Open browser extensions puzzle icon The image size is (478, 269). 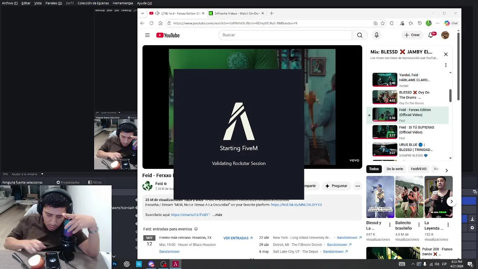[392, 23]
